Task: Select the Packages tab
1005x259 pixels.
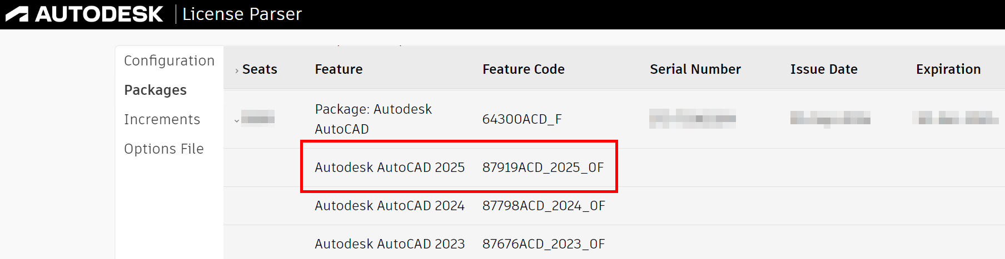Action: coord(155,90)
